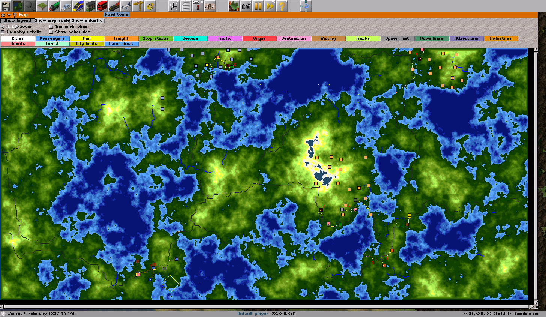Select the Waiting map filter

(x=328, y=38)
